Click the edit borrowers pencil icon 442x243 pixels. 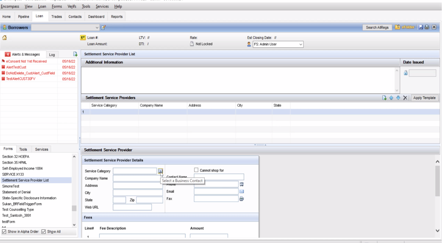pos(104,27)
